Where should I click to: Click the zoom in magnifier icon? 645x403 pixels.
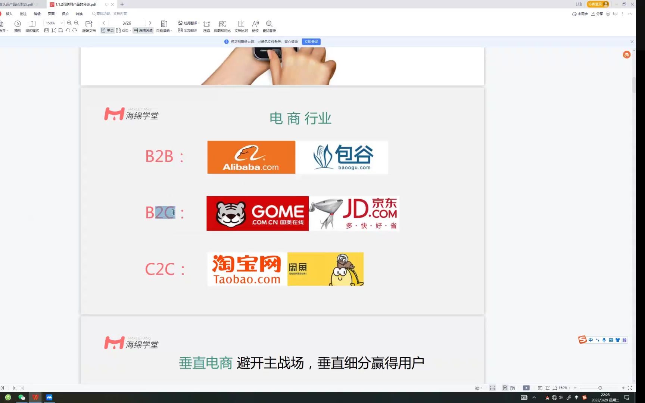[x=77, y=23]
